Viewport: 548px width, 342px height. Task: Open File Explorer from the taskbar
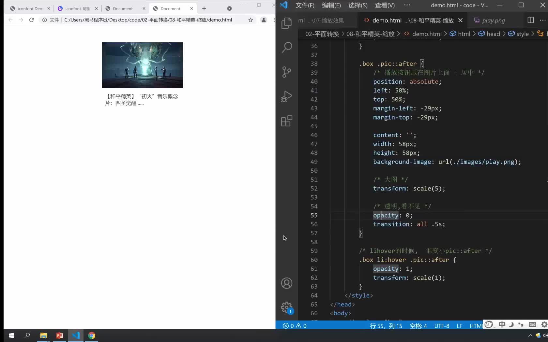tap(43, 335)
